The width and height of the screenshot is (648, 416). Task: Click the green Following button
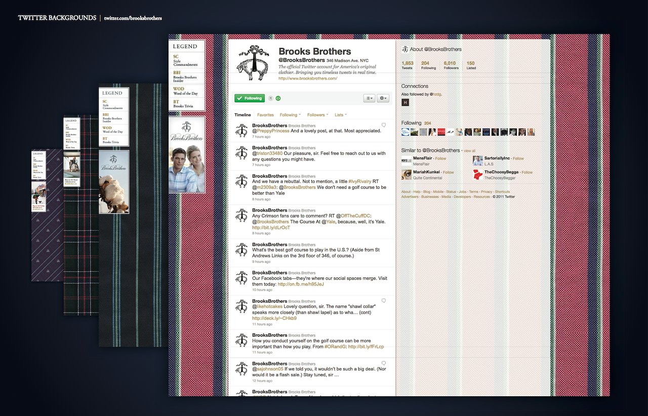pyautogui.click(x=249, y=98)
